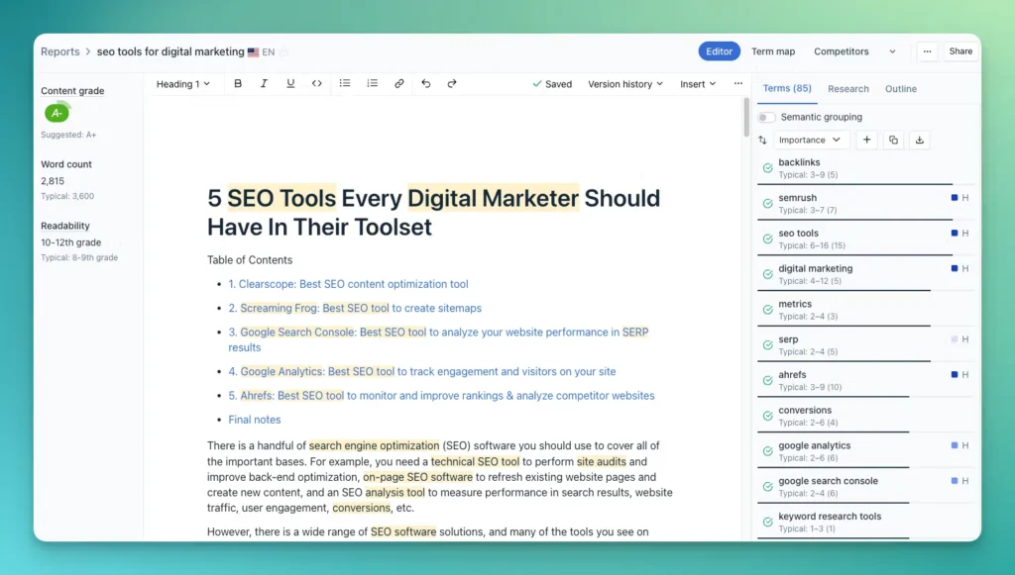
Task: Click the Word count value 2,815
Action: pos(53,181)
